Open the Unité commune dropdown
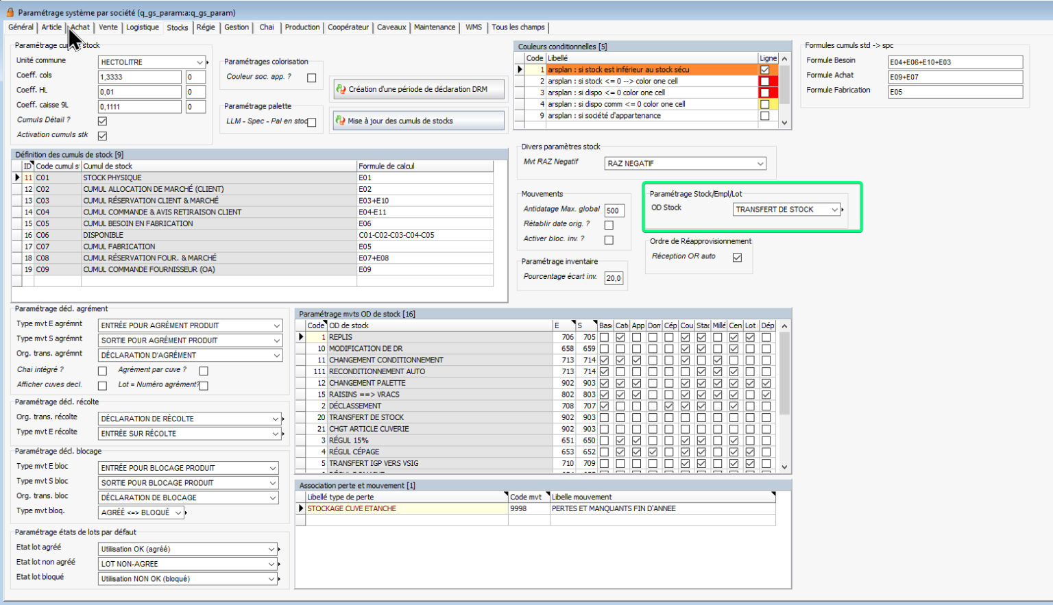The height and width of the screenshot is (605, 1053). pos(199,62)
